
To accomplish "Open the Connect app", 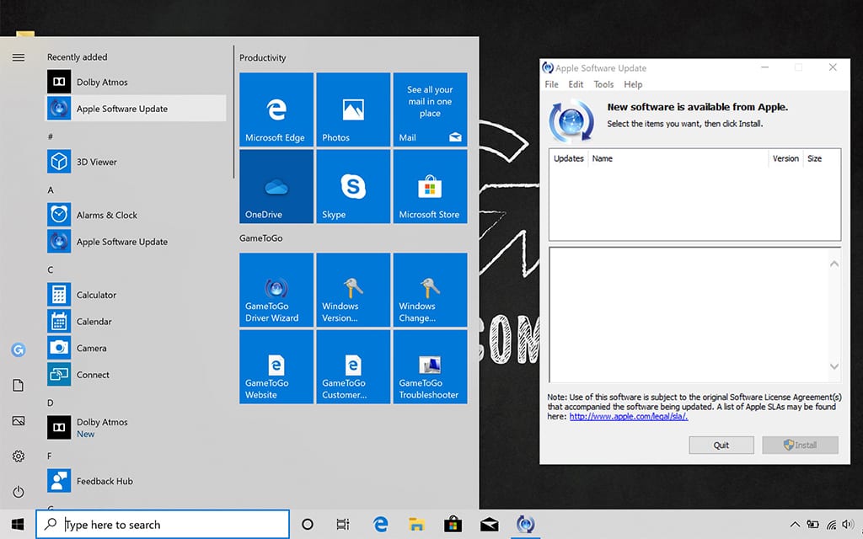I will point(136,375).
